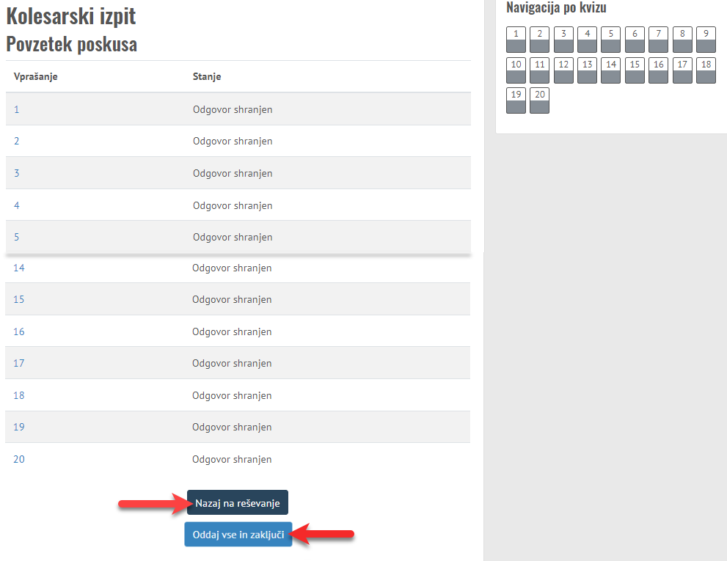Submit quiz with 'Oddaj vse in zaključi'
The height and width of the screenshot is (561, 727).
click(238, 535)
